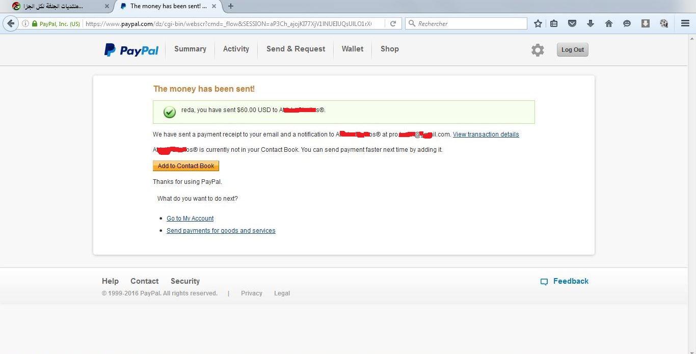Close the Arabic forum tab

coord(106,6)
